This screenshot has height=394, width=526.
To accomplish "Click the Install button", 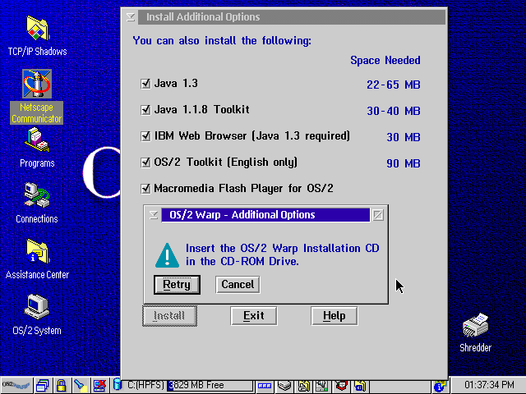I will tap(169, 315).
